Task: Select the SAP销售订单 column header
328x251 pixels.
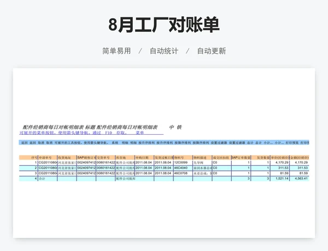Action: coord(86,158)
